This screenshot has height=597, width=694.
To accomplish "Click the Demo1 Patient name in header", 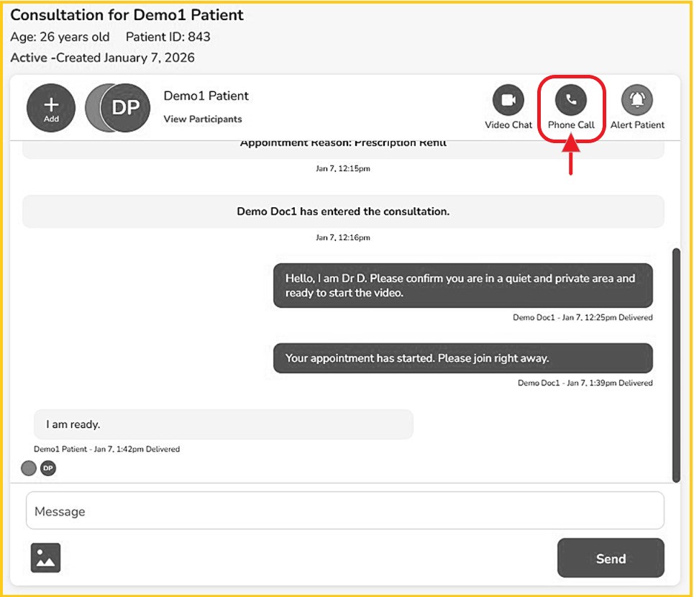I will 206,96.
